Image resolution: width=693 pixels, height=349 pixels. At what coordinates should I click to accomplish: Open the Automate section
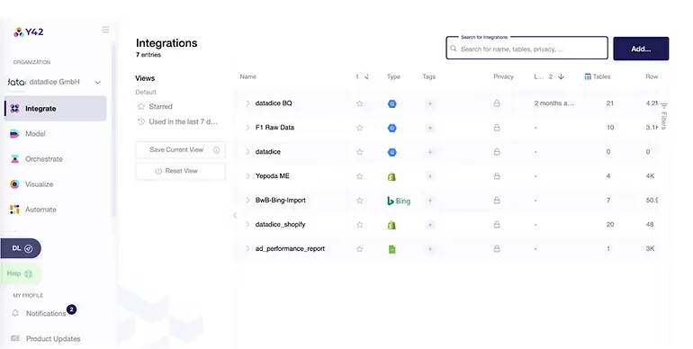[33, 210]
